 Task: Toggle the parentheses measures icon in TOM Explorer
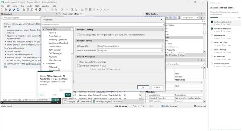tap(171, 18)
